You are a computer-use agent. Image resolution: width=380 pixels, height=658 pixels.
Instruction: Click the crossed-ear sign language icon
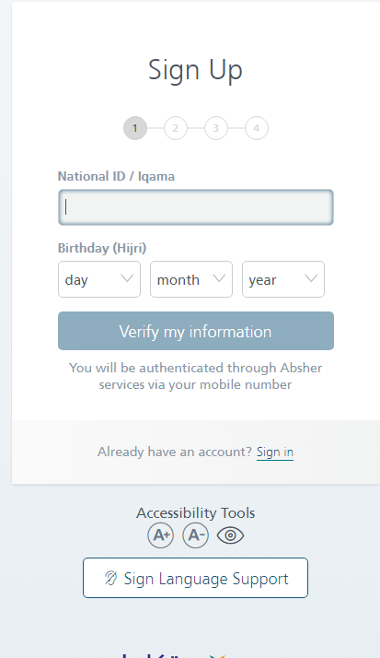point(110,578)
